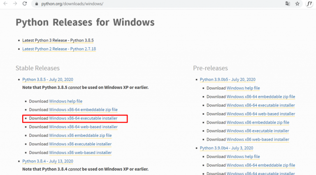Reload the page with refresh icon
This screenshot has height=175, width=316.
25,4
